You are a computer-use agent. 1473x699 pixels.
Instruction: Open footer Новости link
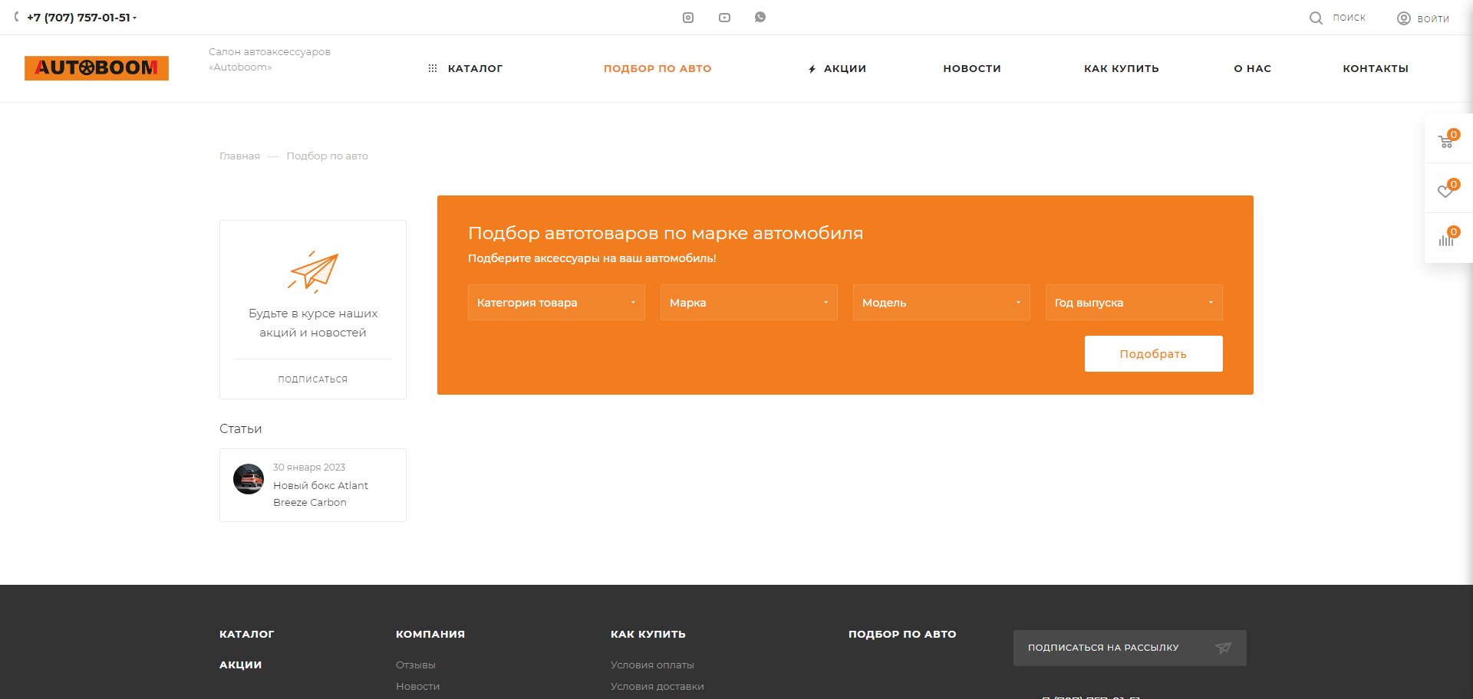tap(418, 687)
